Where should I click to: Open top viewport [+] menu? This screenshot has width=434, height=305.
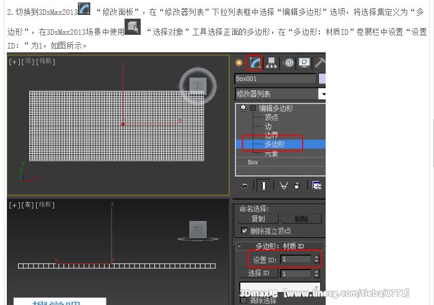tap(14, 62)
